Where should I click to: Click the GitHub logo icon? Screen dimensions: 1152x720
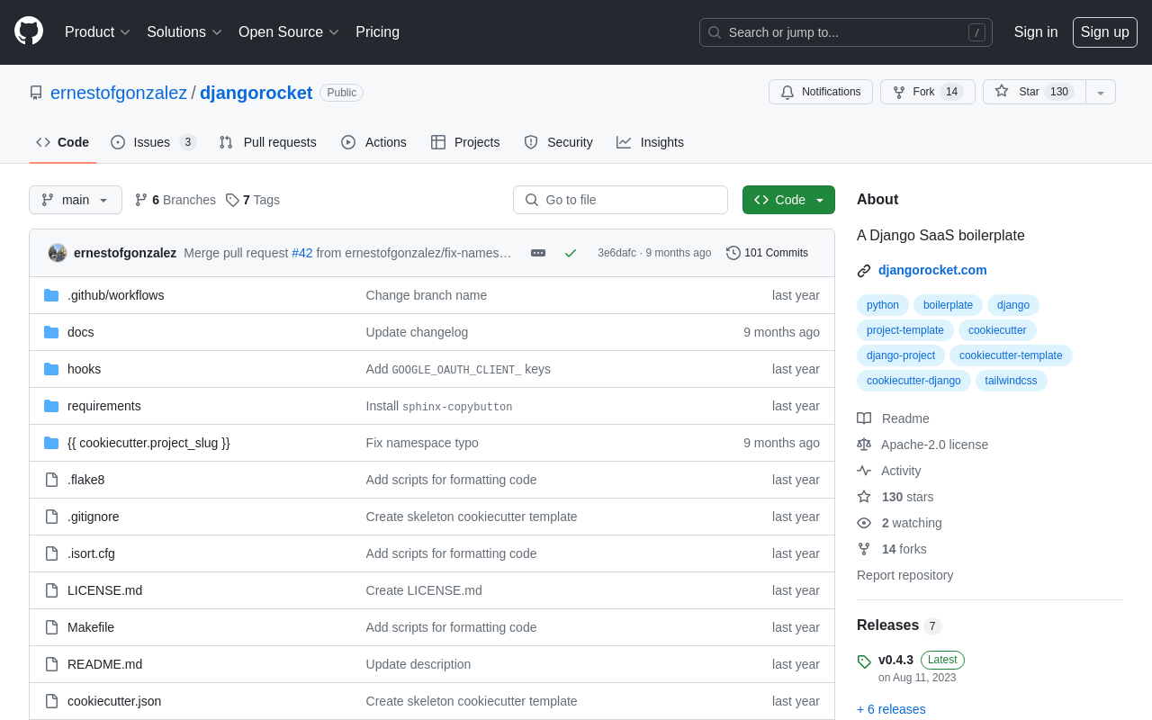(x=29, y=31)
